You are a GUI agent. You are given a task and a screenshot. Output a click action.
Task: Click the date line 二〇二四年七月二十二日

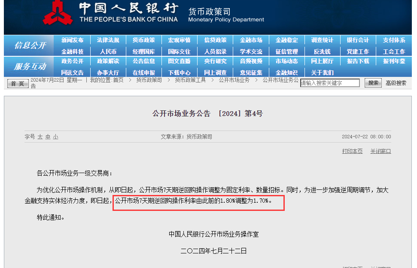point(213,251)
